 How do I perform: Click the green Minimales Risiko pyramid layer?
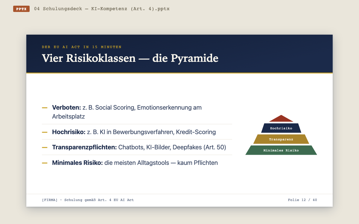point(281,150)
